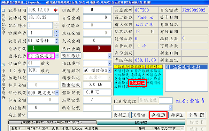Click the 前次就診 value 初診病患

[x=144, y=24]
